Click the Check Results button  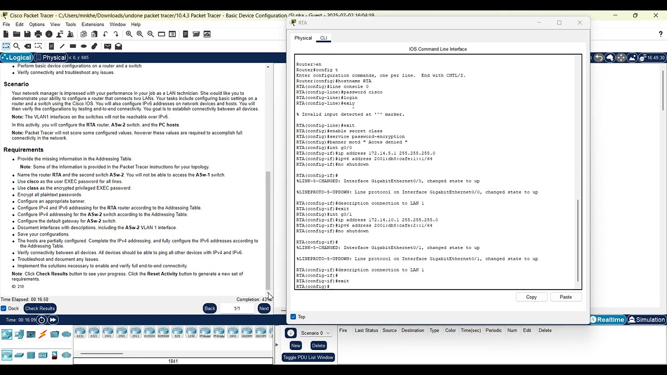(x=40, y=308)
